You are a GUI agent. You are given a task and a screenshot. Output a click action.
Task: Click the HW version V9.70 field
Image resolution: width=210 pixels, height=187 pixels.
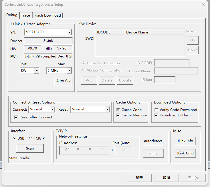coord(32,48)
